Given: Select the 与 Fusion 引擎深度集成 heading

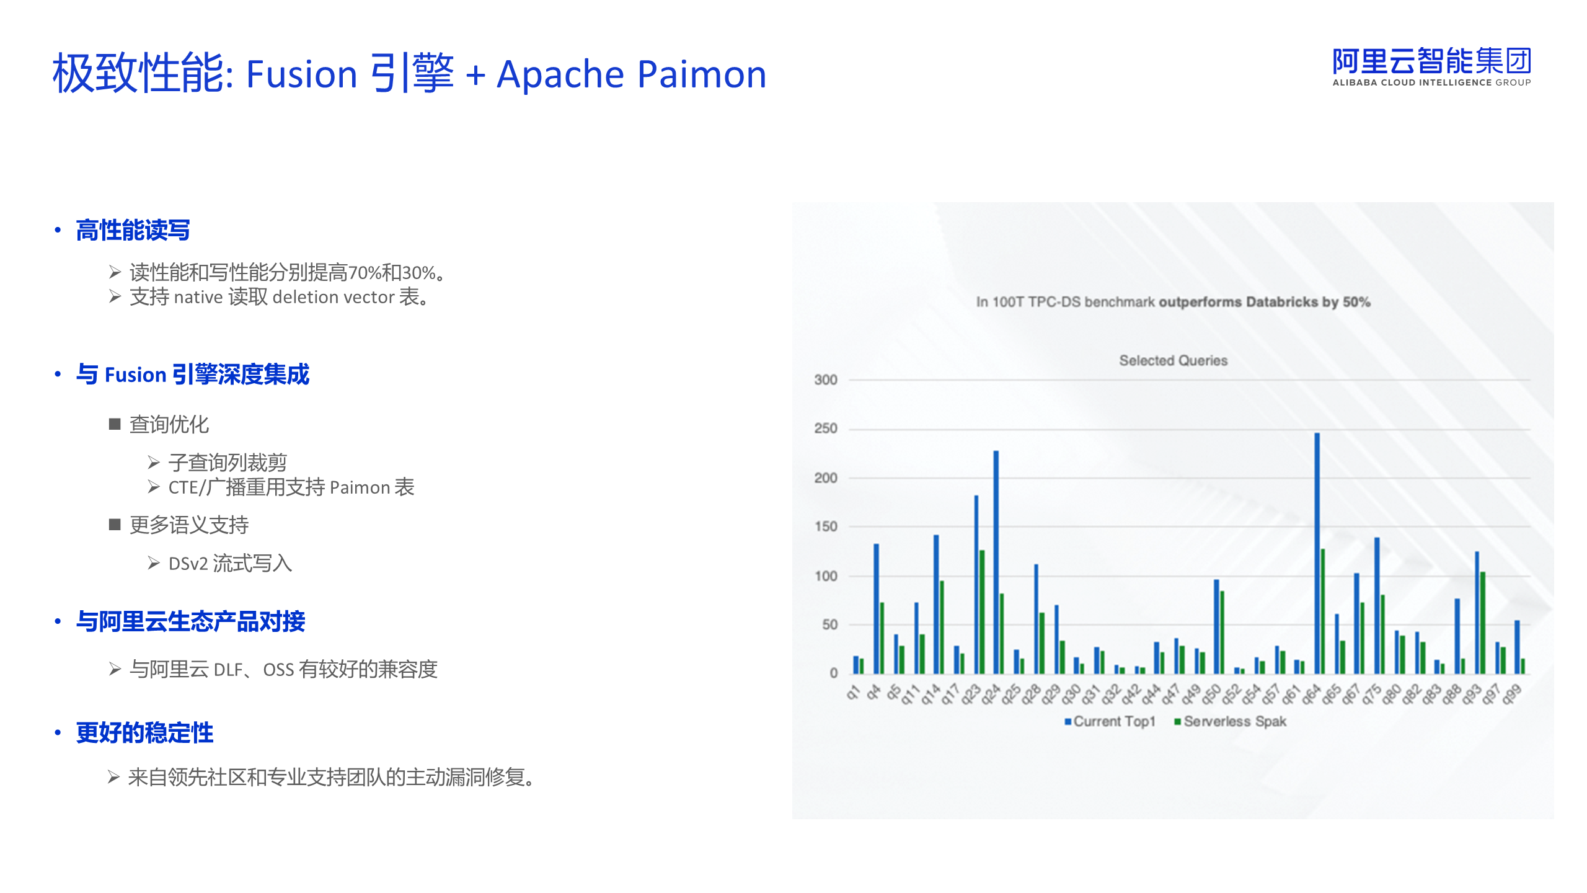Looking at the screenshot, I should 192,375.
